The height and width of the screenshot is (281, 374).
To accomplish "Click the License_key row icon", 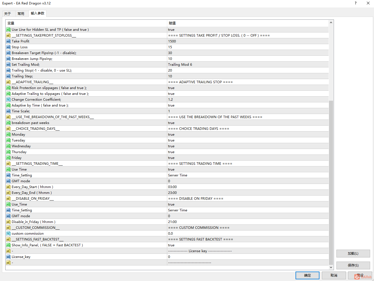I will [x=8, y=257].
